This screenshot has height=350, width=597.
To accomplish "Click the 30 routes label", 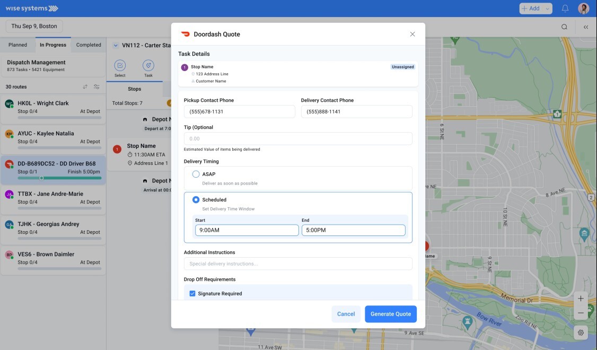I will click(x=16, y=87).
